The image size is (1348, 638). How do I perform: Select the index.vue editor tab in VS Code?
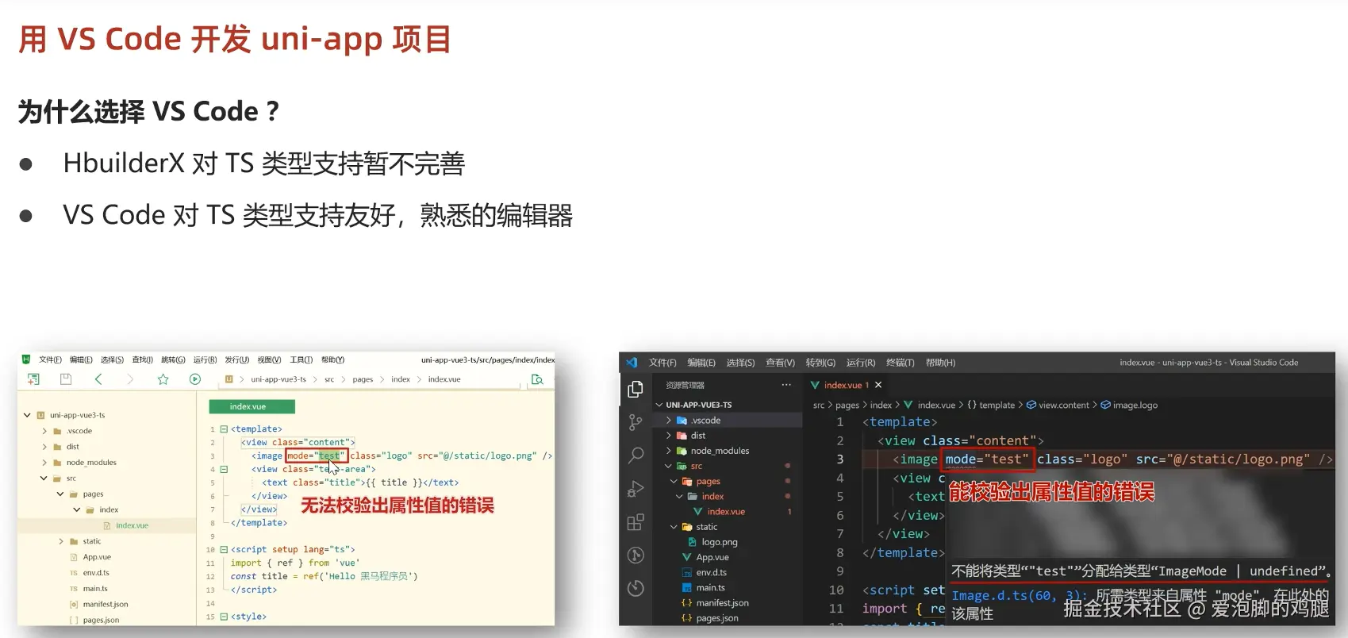point(846,385)
